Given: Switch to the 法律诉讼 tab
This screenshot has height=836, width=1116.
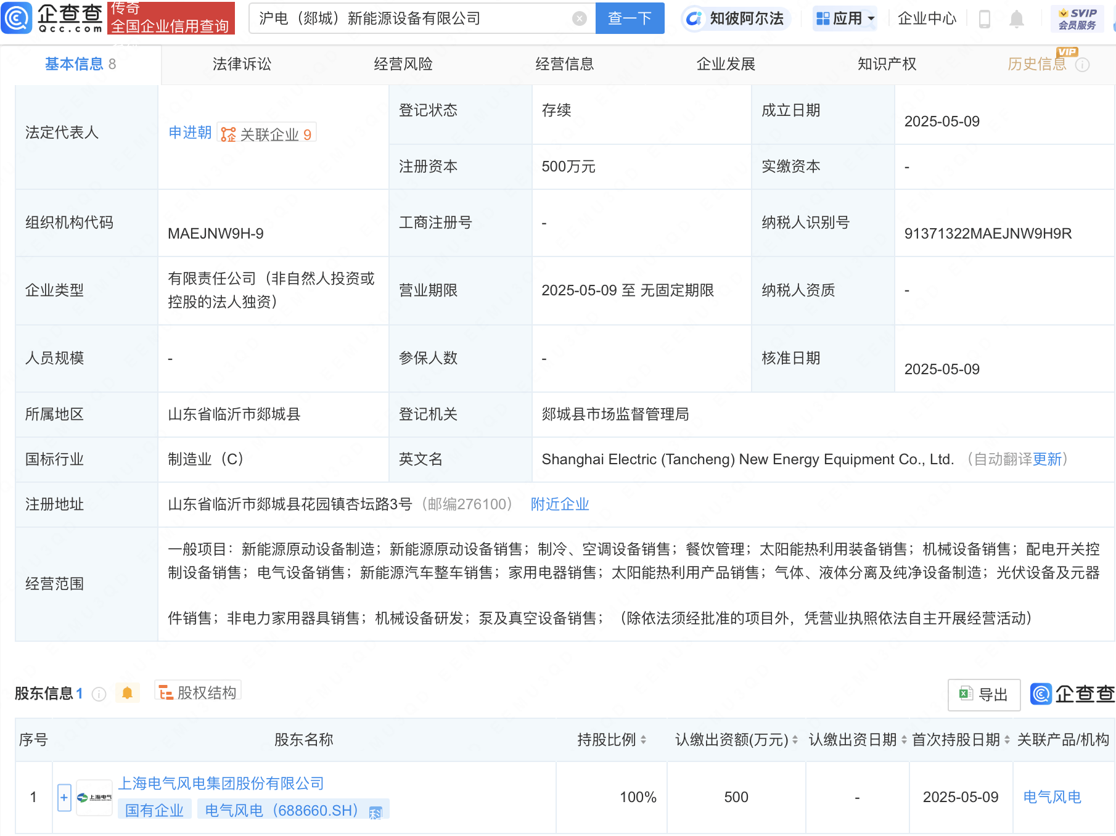Looking at the screenshot, I should coord(242,64).
